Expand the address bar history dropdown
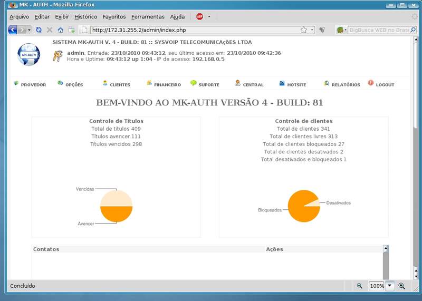422x301 pixels. 312,30
